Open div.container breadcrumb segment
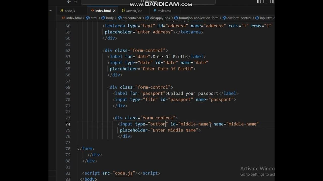 click(132, 18)
